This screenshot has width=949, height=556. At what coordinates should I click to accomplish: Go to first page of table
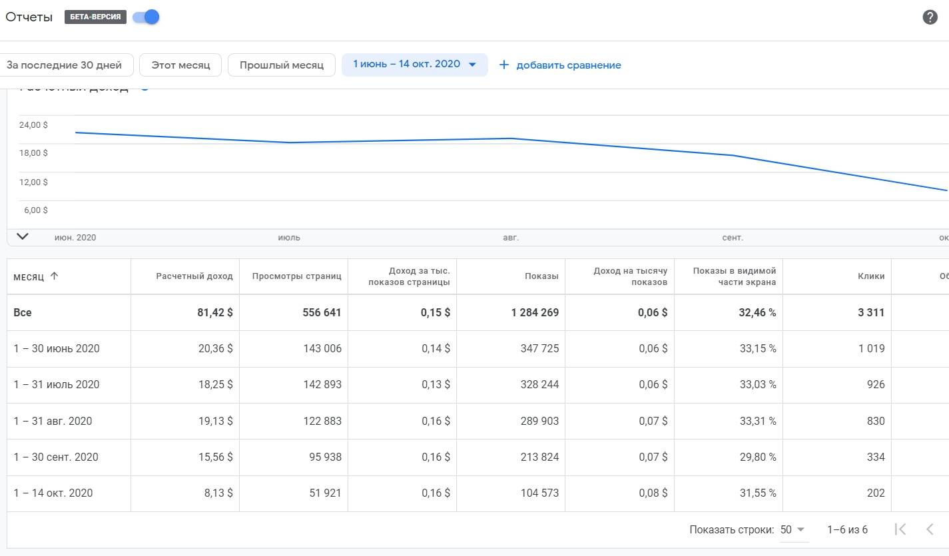tap(900, 529)
